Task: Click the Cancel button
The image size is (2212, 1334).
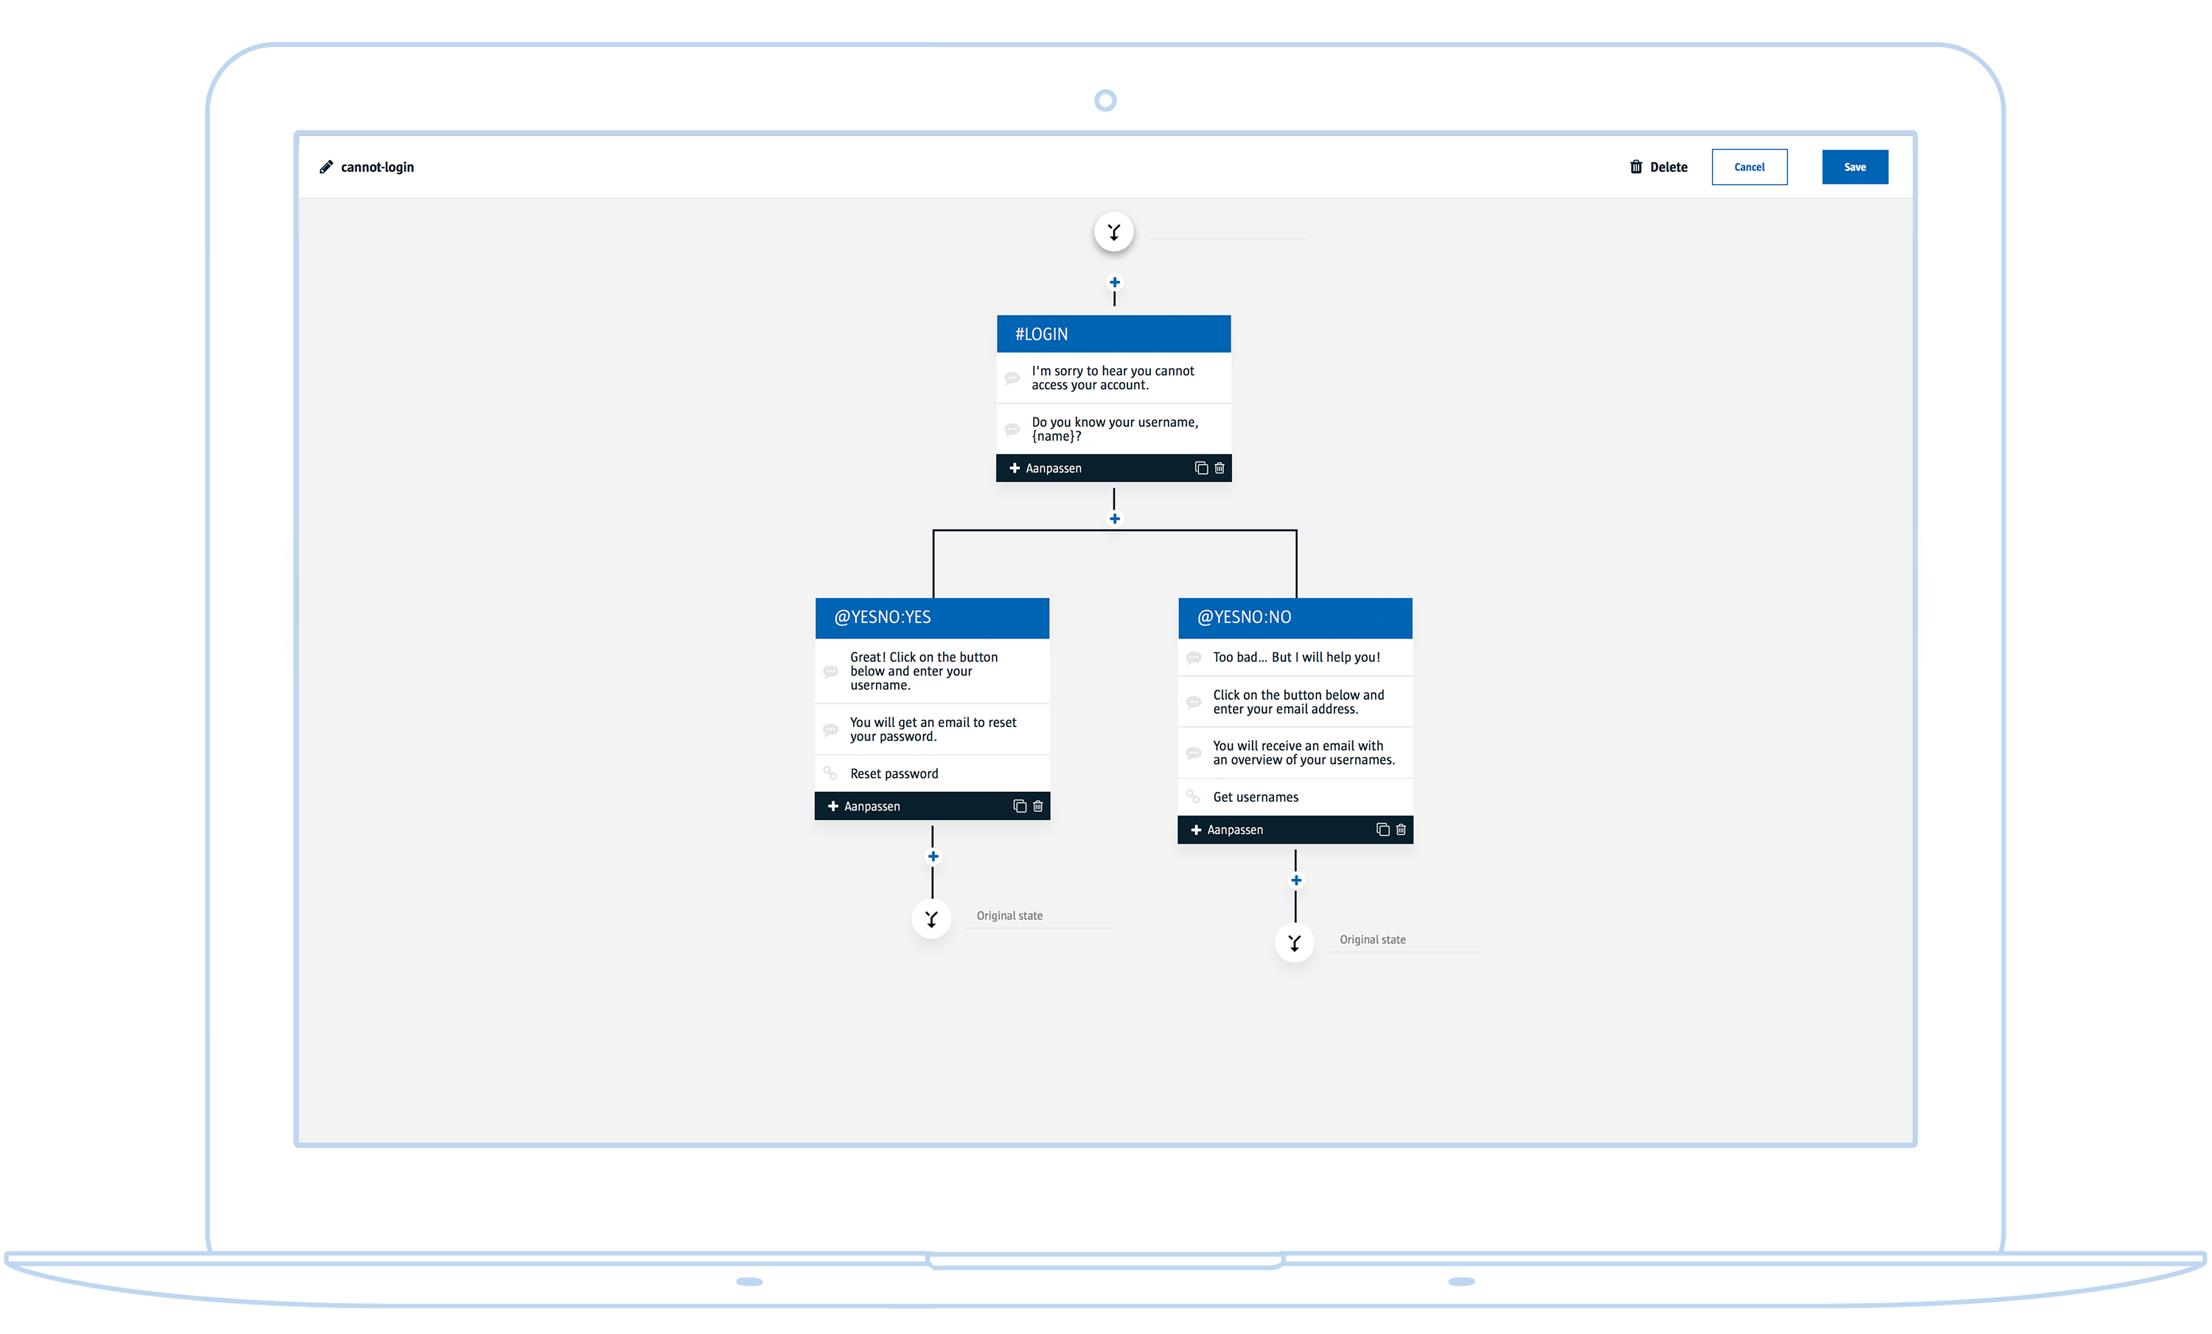Action: [1749, 167]
